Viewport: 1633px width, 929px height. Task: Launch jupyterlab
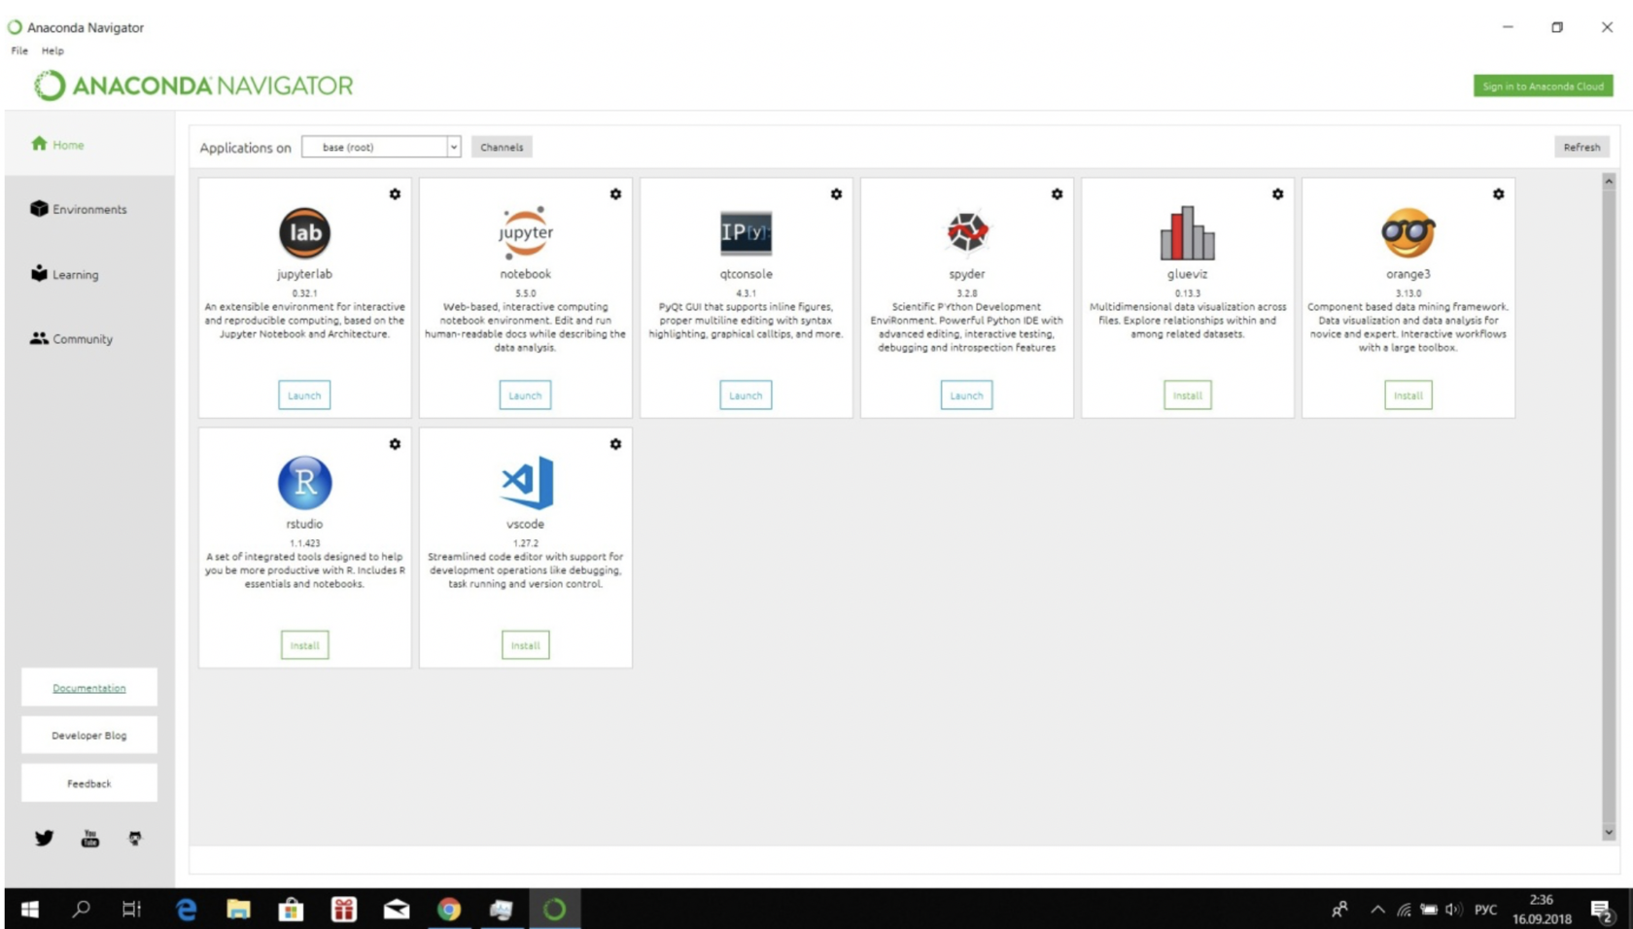tap(304, 396)
